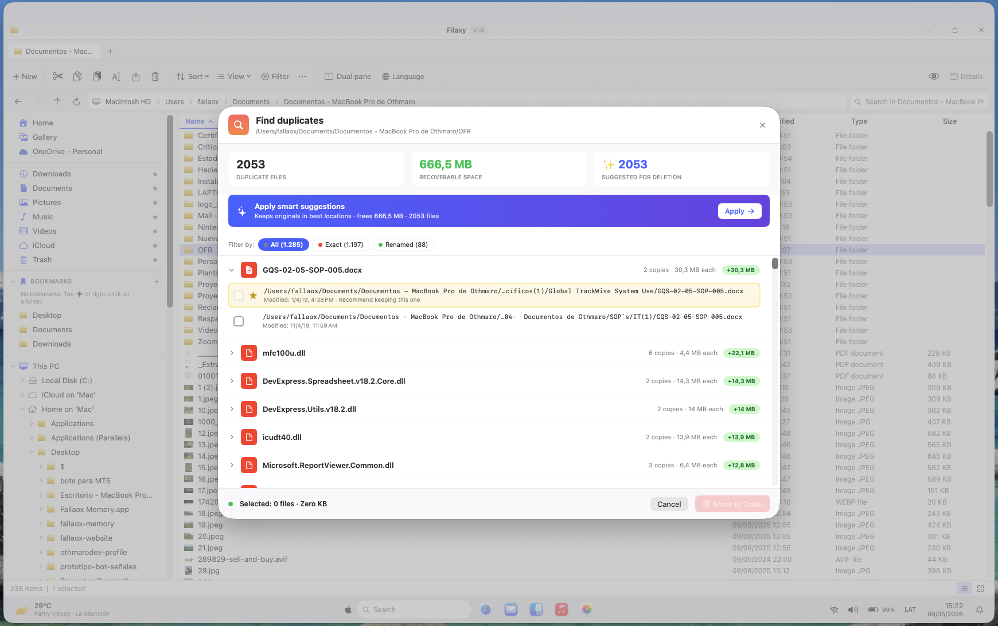
Task: Open the Apple menu icon in taskbar
Action: (x=348, y=609)
